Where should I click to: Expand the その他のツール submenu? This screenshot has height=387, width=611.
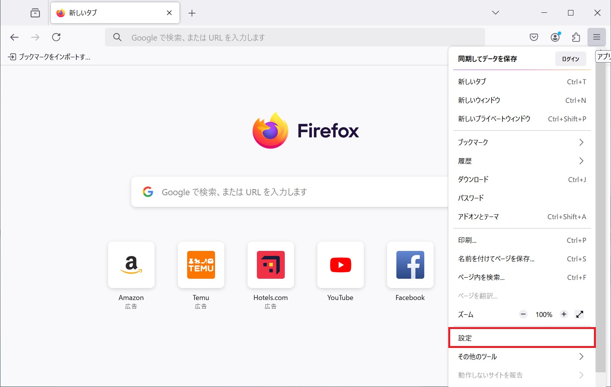click(522, 356)
